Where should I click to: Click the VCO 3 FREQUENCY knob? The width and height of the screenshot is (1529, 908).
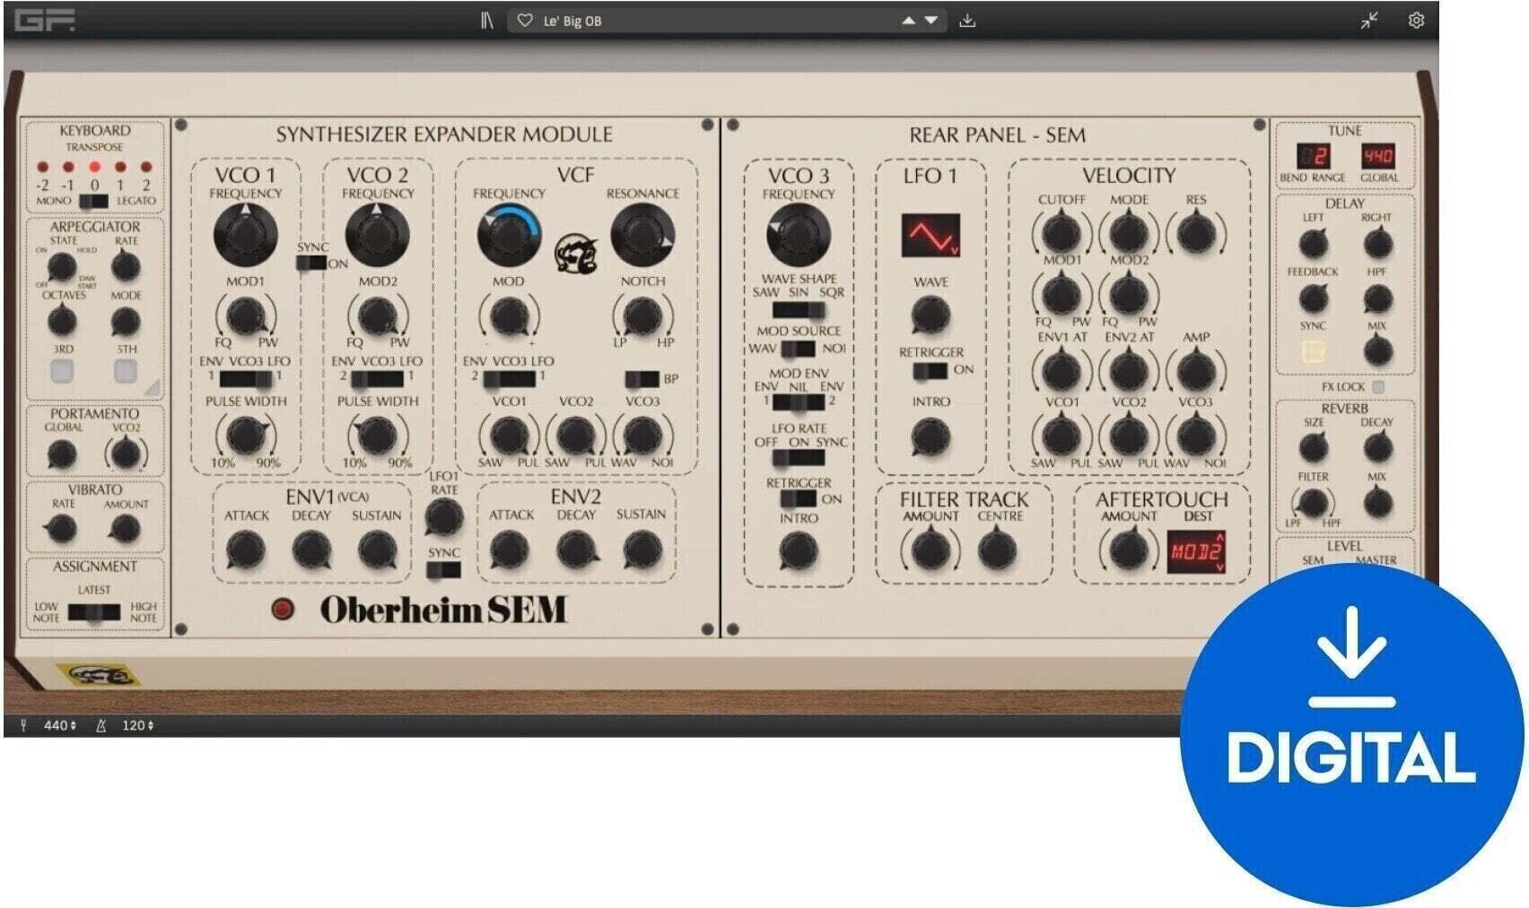(798, 235)
